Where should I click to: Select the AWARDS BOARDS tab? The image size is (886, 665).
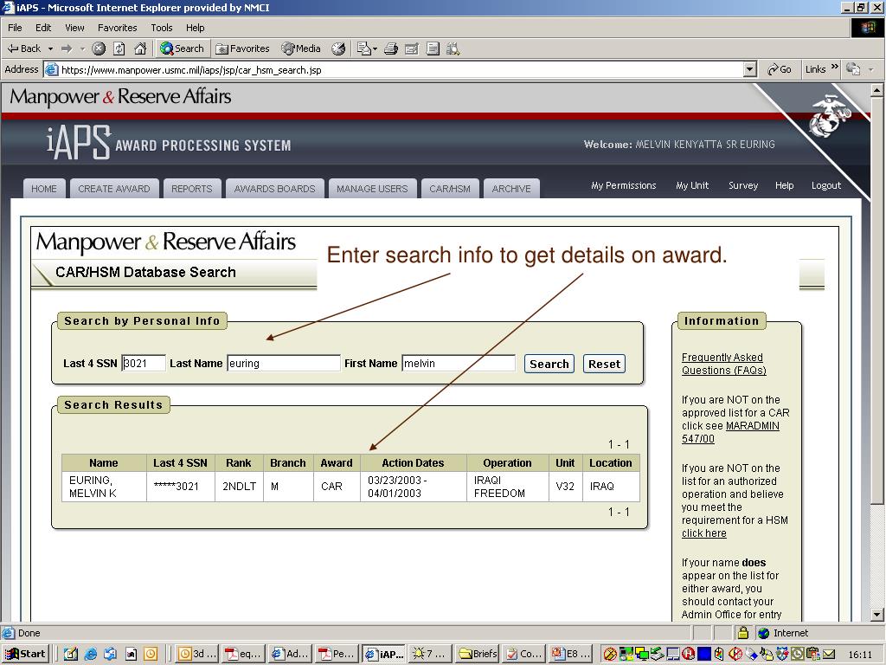(274, 189)
